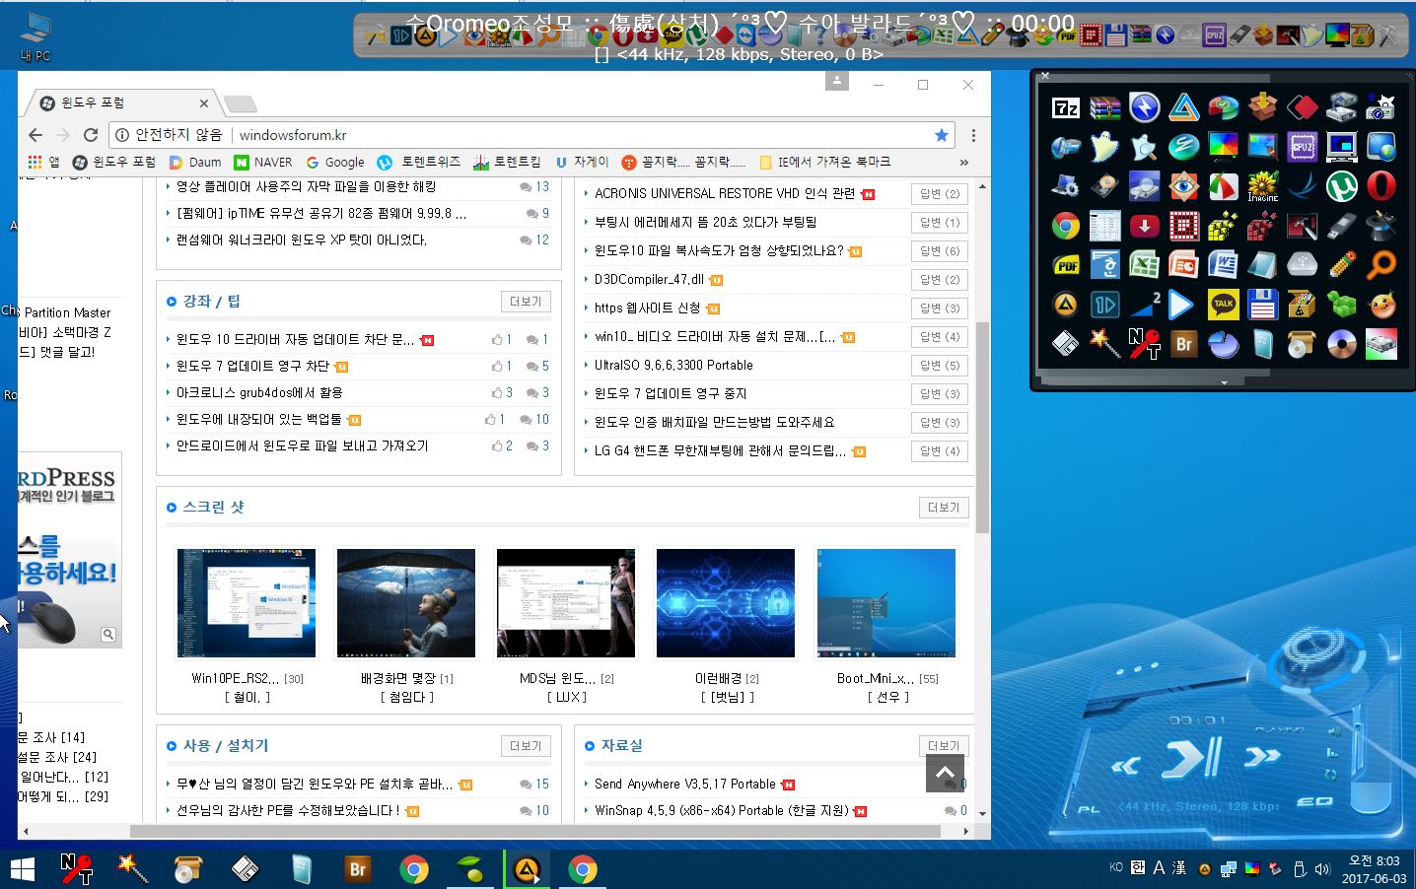Open the Ghost icon in the launcher panel
The height and width of the screenshot is (889, 1416).
(1105, 147)
